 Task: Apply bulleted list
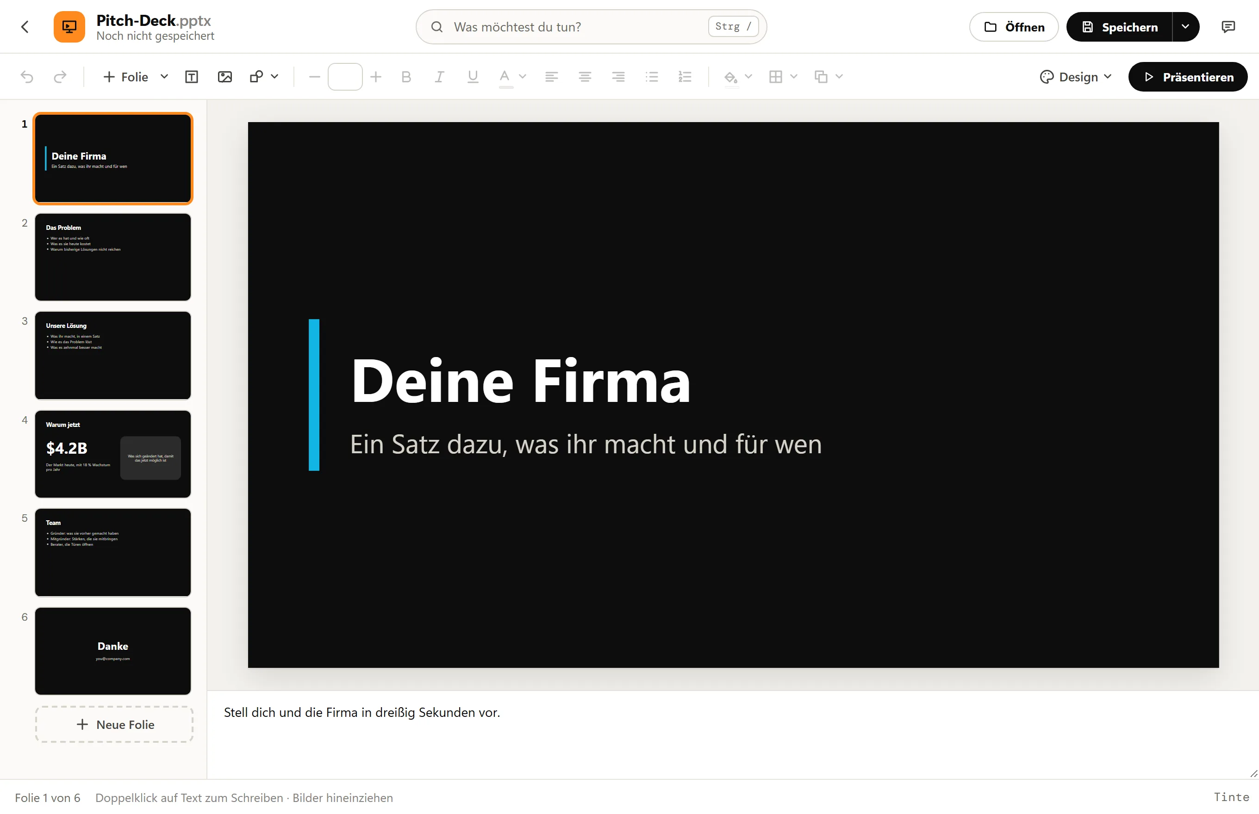pos(652,77)
